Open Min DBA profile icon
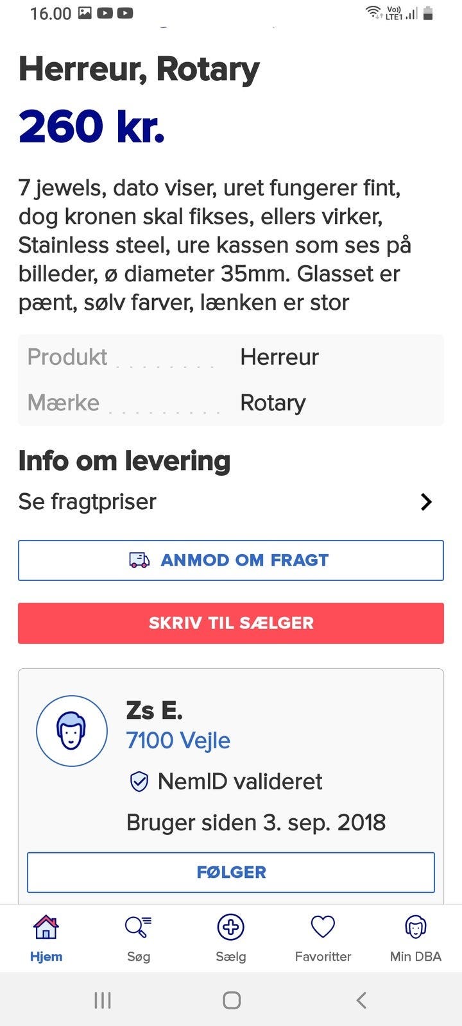Image resolution: width=462 pixels, height=1026 pixels. point(416,927)
